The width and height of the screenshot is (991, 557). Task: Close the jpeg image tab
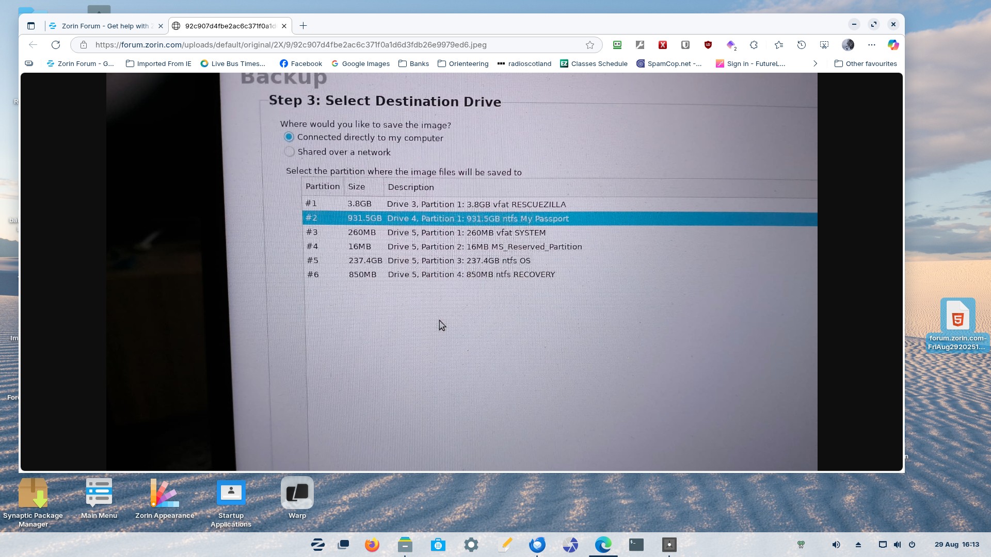point(284,26)
